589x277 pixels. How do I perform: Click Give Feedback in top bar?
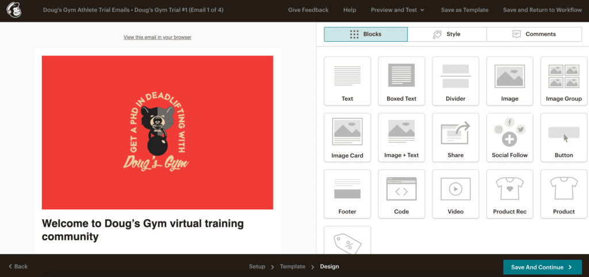(x=308, y=10)
